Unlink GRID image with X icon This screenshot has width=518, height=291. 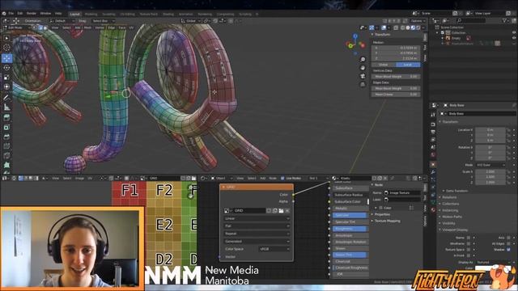(287, 210)
